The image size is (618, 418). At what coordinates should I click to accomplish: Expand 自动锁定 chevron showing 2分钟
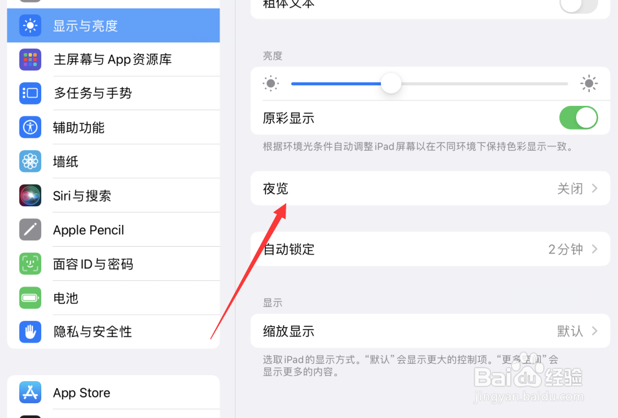tap(595, 249)
